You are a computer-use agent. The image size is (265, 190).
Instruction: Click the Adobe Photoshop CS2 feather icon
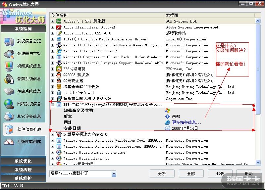tap(59, 33)
